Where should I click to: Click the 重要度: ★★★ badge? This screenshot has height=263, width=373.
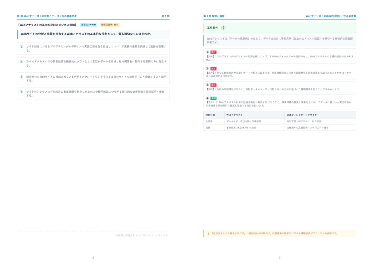pyautogui.click(x=89, y=25)
